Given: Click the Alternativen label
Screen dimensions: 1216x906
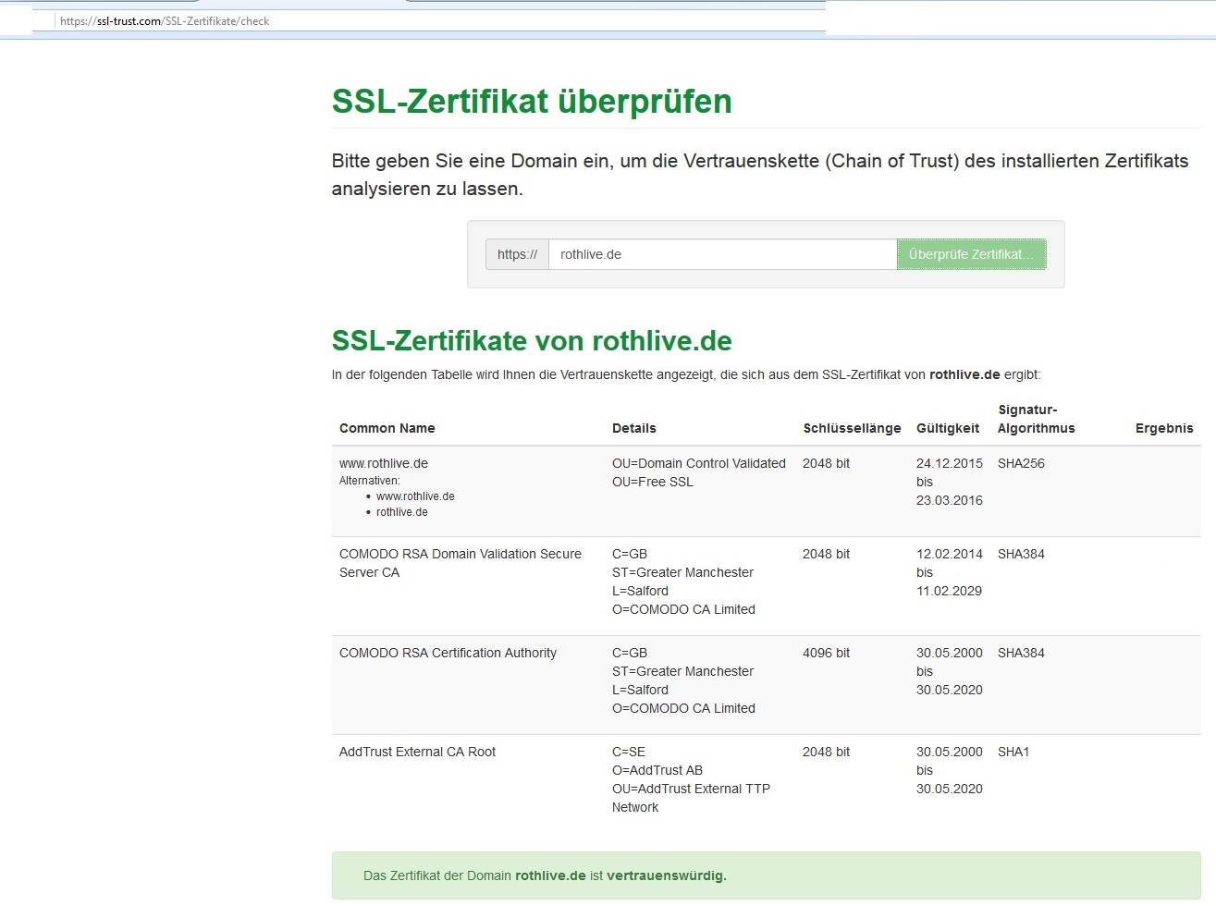Looking at the screenshot, I should pyautogui.click(x=370, y=481).
